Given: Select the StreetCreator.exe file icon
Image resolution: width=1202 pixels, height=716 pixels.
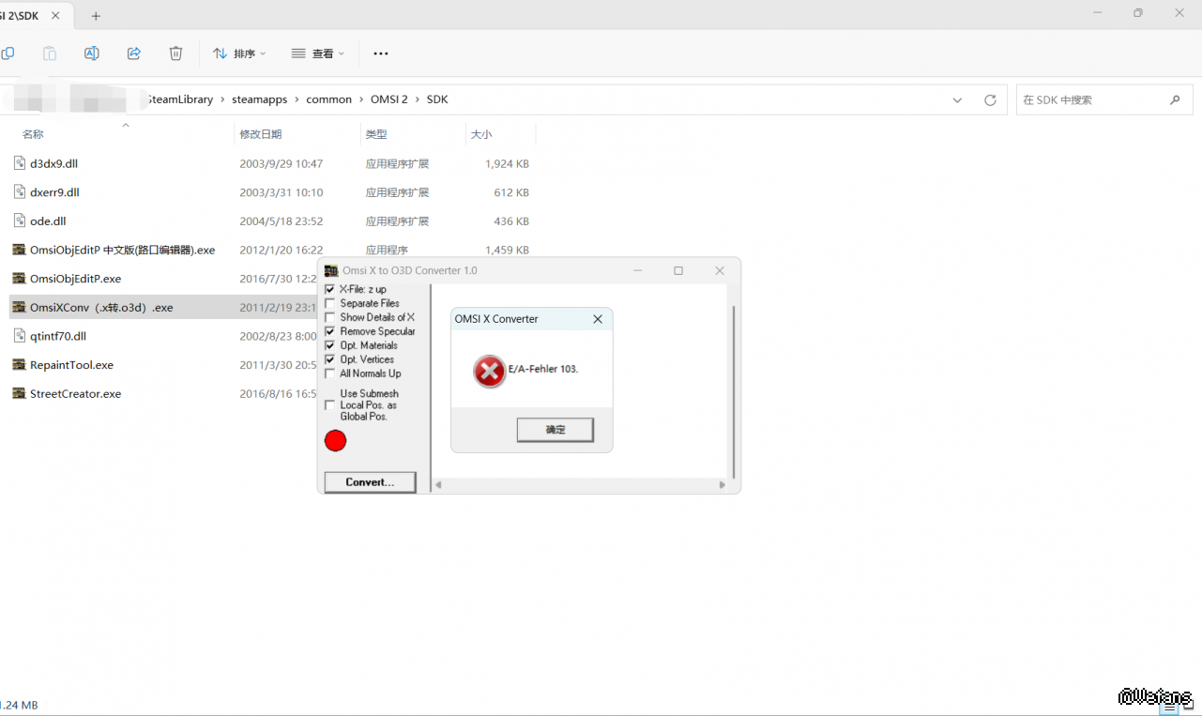Looking at the screenshot, I should point(20,394).
